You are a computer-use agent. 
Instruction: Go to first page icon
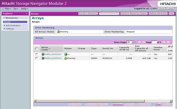tap(139, 42)
